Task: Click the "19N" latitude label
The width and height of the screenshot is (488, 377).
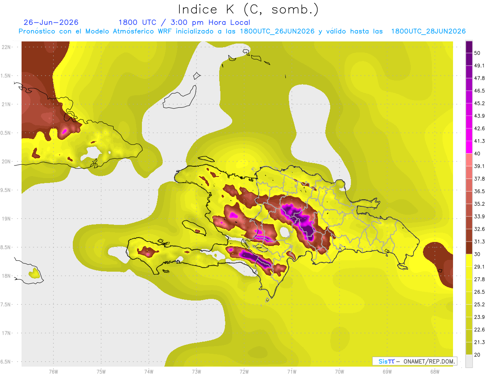Action: click(7, 218)
